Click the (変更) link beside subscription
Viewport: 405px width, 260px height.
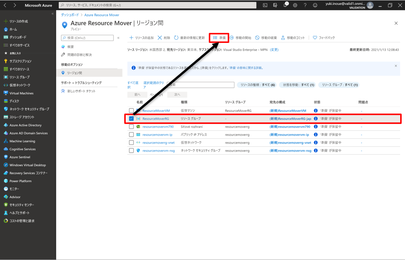coord(274,50)
